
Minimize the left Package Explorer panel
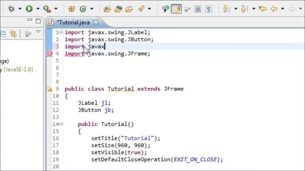tap(30, 20)
